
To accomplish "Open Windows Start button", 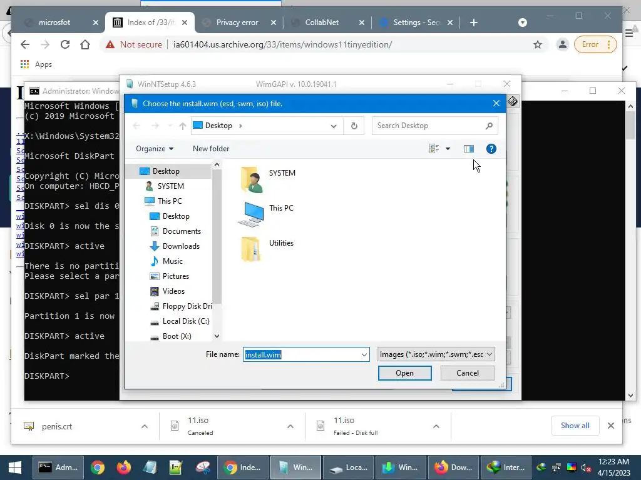I will (x=15, y=467).
